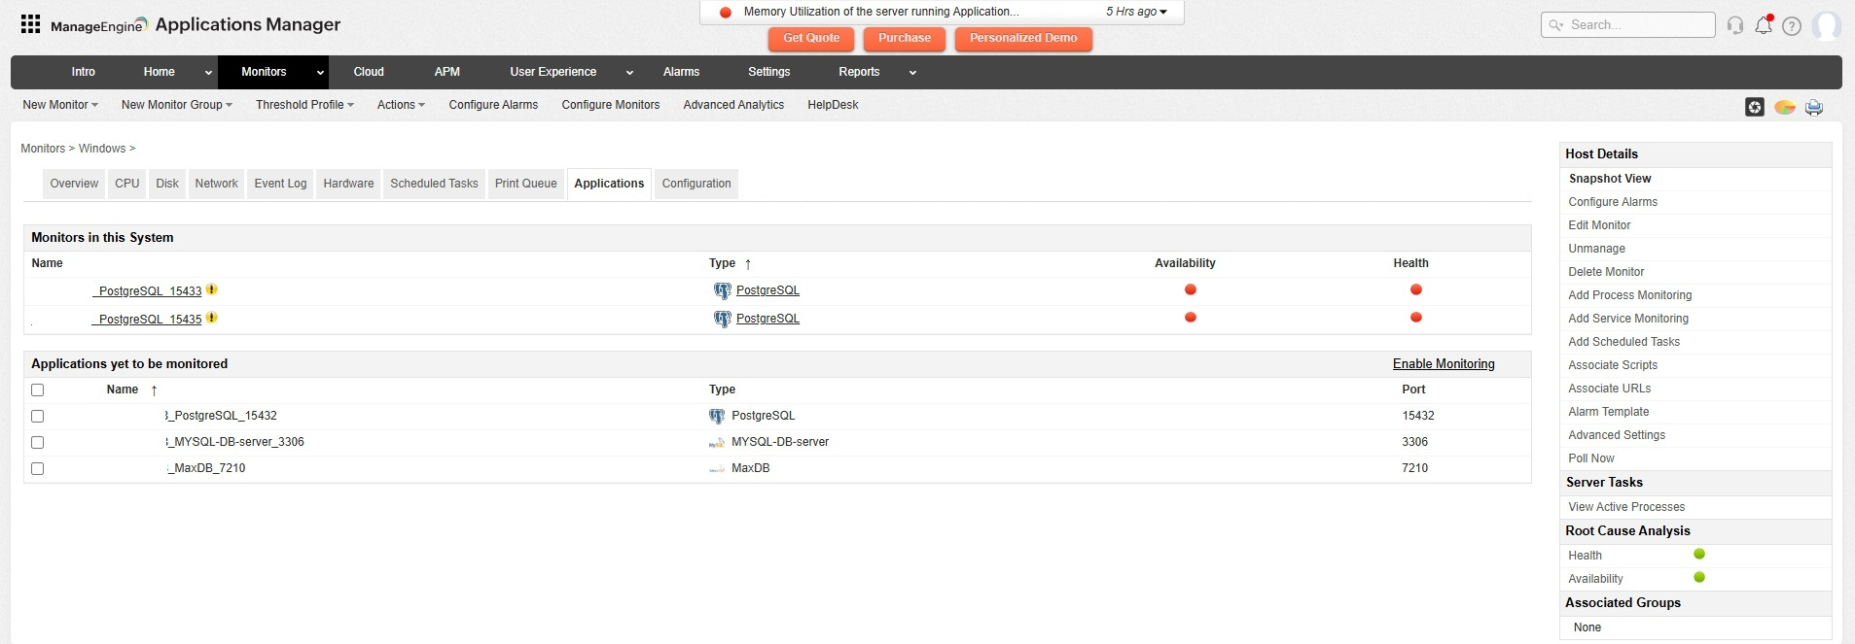This screenshot has width=1855, height=644.
Task: Switch to the Event Log tab
Action: [x=280, y=184]
